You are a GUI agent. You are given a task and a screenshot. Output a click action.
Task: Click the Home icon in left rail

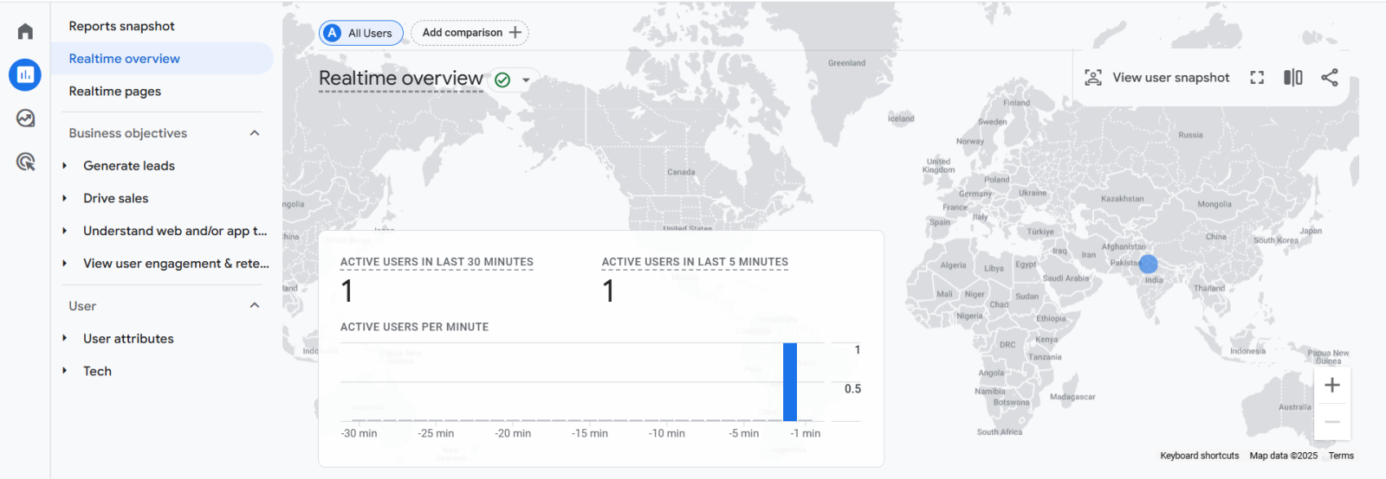point(25,32)
